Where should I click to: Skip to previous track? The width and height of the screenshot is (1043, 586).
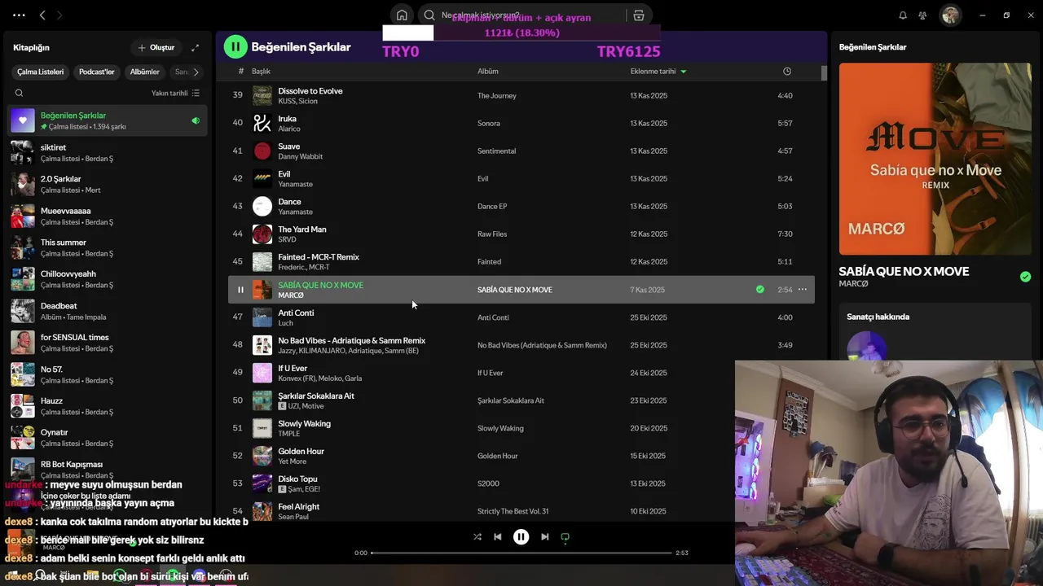click(x=498, y=536)
